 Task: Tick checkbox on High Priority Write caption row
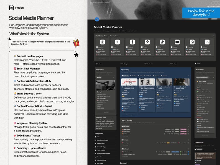click(188, 132)
